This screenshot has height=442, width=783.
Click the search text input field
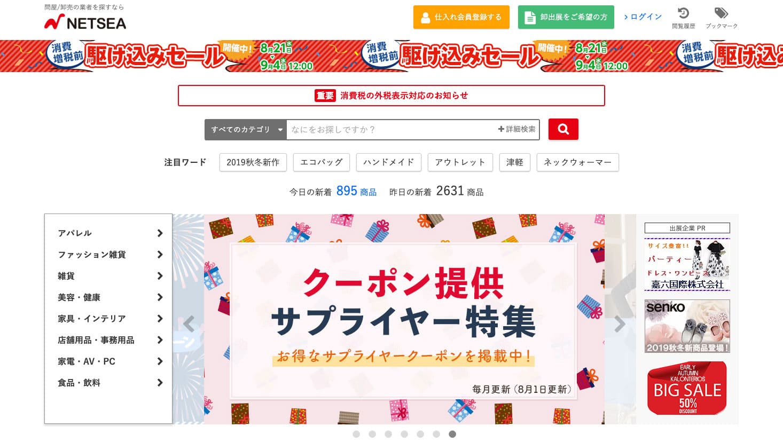pos(391,130)
